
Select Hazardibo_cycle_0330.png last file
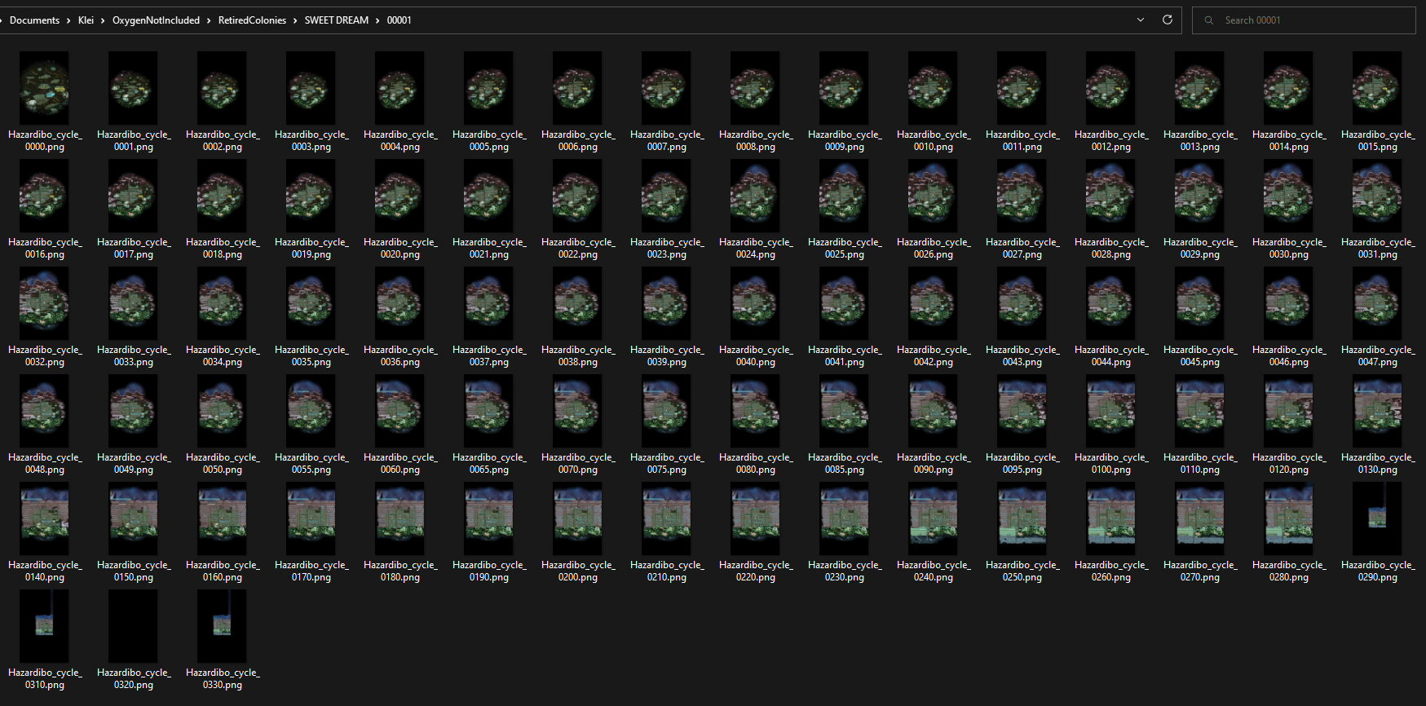222,626
